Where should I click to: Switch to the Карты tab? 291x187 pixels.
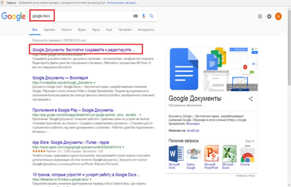point(96,30)
